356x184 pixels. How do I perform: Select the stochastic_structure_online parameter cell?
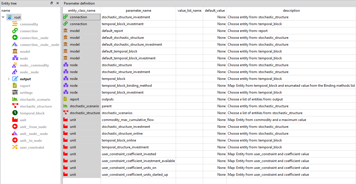pyautogui.click(x=138, y=134)
